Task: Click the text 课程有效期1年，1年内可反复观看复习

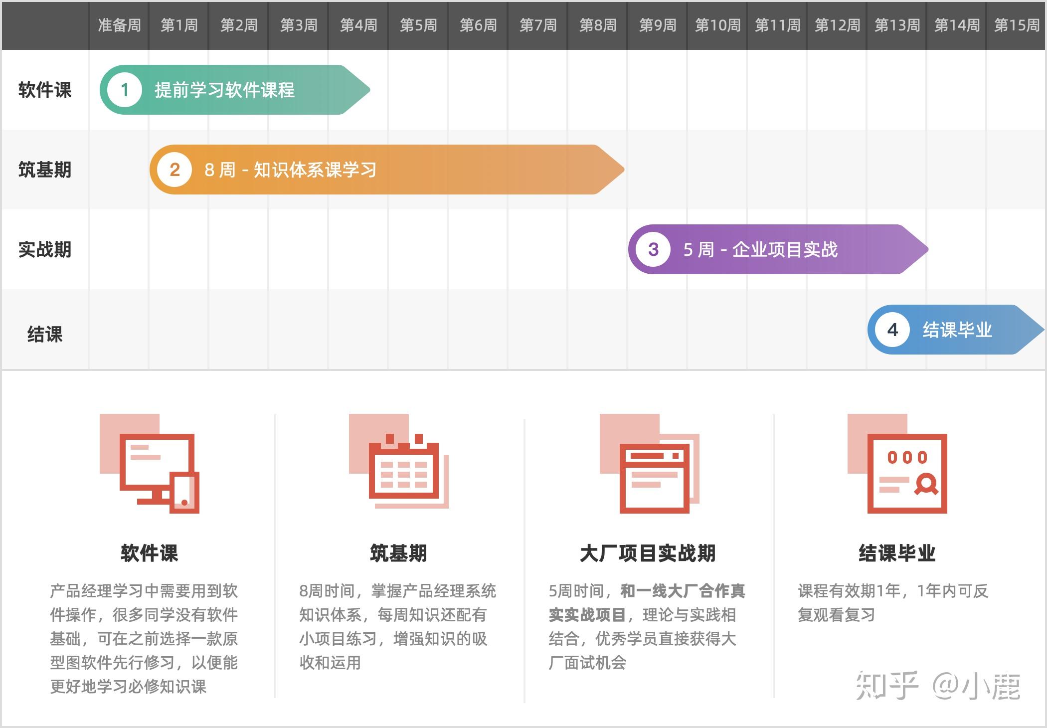Action: [x=893, y=603]
